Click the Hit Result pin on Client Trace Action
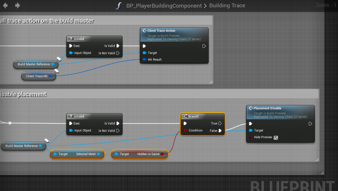This screenshot has height=191, width=338. click(144, 59)
